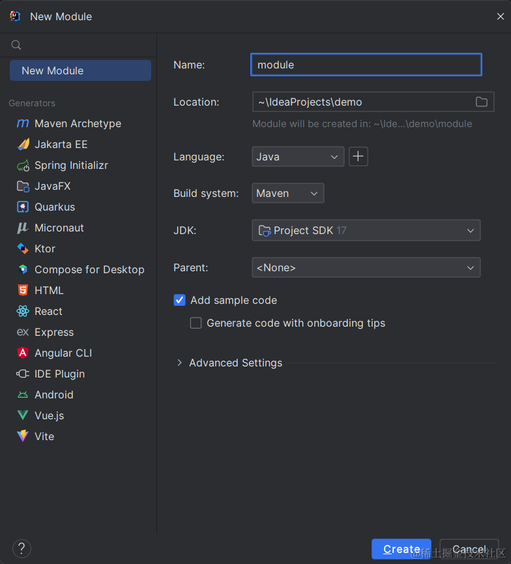Image resolution: width=511 pixels, height=564 pixels.
Task: Click the Ktor diamond icon
Action: pos(23,248)
